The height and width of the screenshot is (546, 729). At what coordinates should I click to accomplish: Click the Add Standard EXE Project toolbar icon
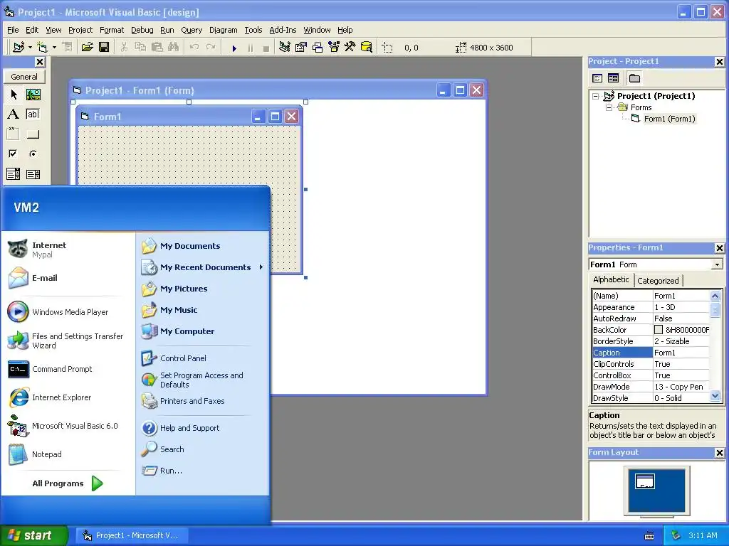19,47
